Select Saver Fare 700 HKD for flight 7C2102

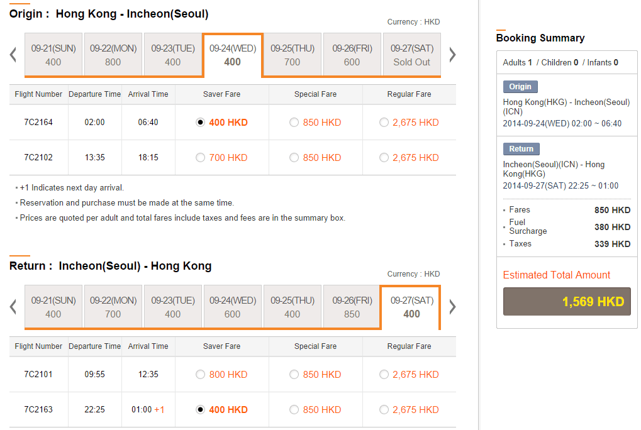click(x=201, y=158)
